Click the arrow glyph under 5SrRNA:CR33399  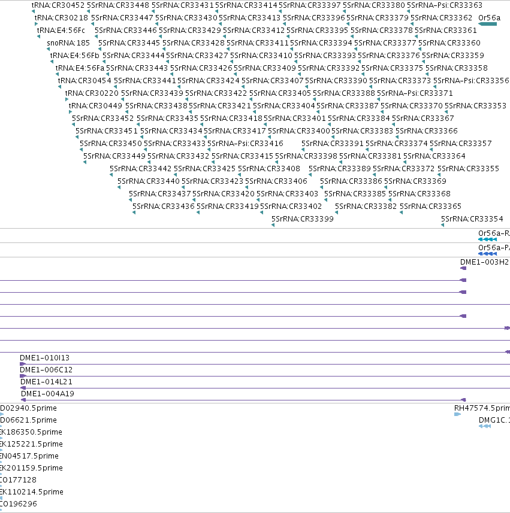click(x=273, y=225)
